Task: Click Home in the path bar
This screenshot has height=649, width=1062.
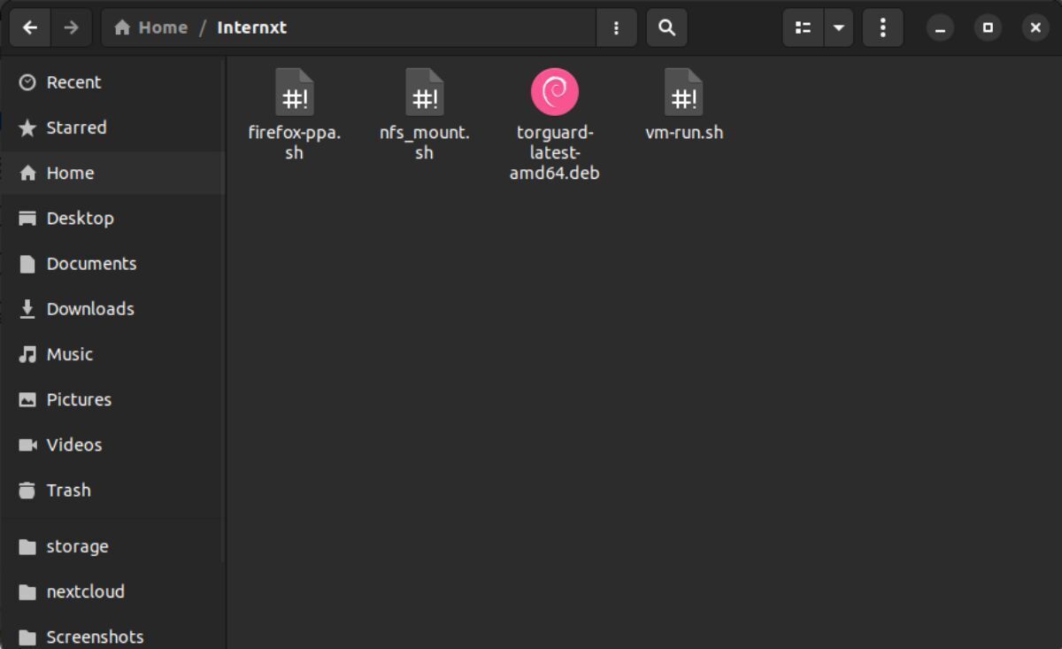Action: point(150,27)
